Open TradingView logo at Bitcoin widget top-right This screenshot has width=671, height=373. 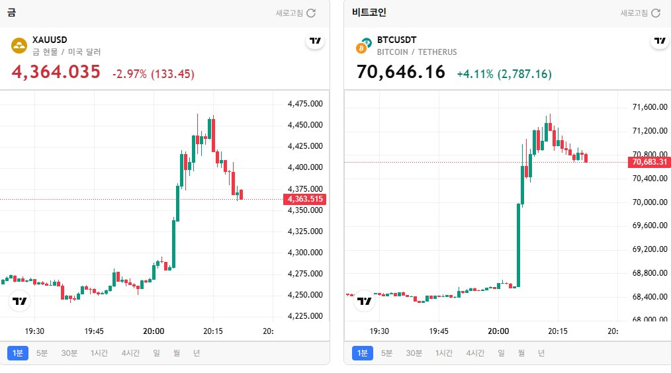(660, 41)
